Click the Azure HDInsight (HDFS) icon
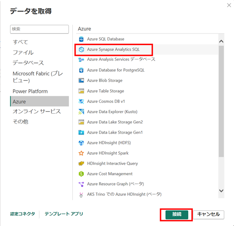This screenshot has width=234, height=226. coord(81,143)
